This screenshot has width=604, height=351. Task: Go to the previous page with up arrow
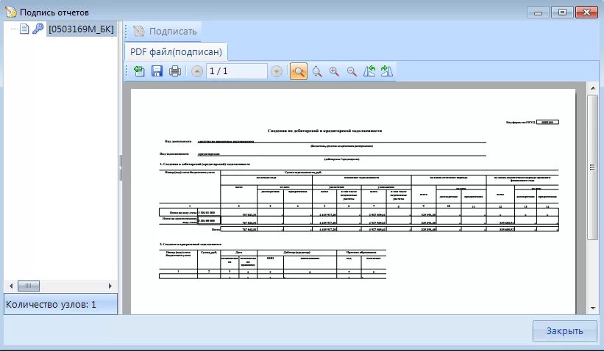coord(197,71)
